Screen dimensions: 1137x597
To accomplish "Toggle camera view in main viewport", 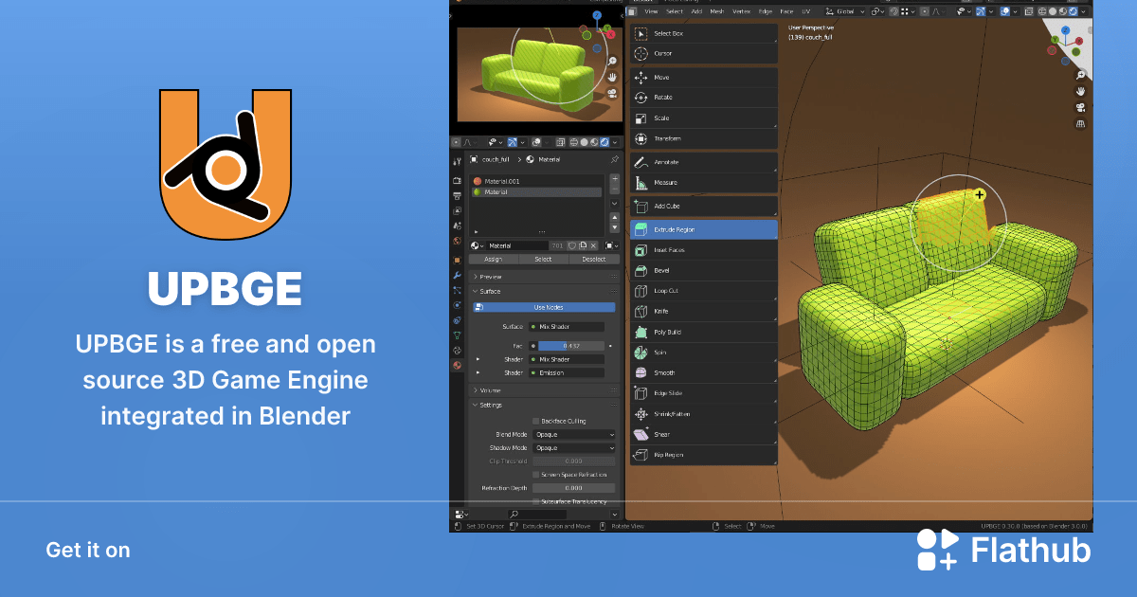I will click(x=1080, y=107).
